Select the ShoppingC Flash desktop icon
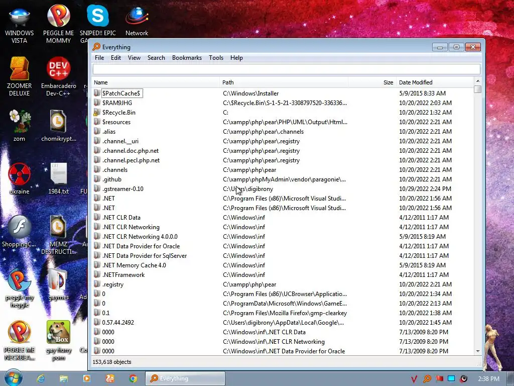The height and width of the screenshot is (386, 514). (20, 231)
